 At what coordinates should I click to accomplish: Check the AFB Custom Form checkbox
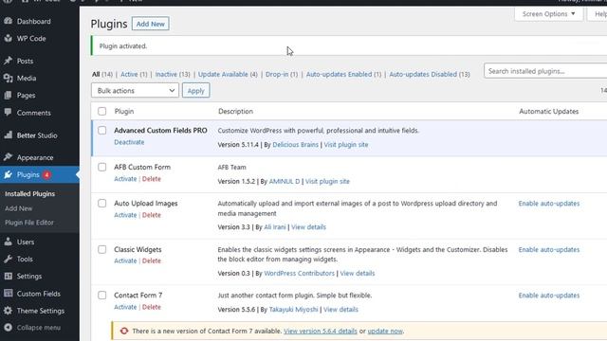pyautogui.click(x=101, y=167)
